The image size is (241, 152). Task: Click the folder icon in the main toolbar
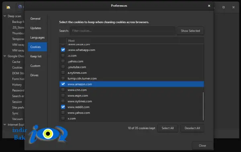(8, 7)
